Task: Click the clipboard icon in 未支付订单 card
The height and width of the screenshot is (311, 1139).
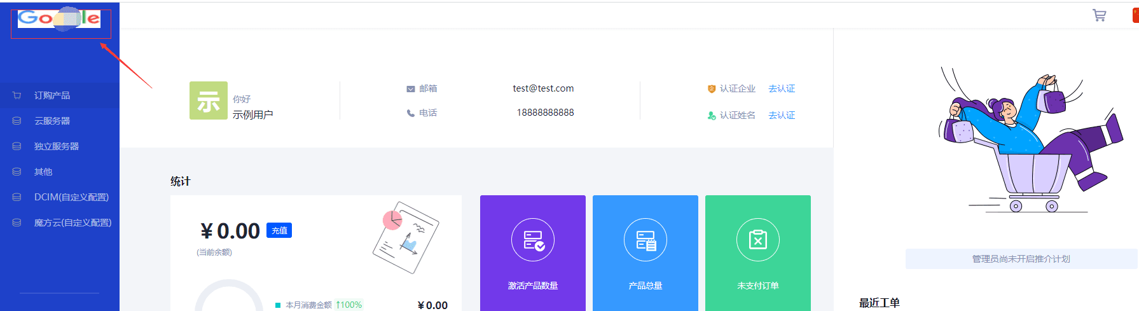Action: click(758, 240)
